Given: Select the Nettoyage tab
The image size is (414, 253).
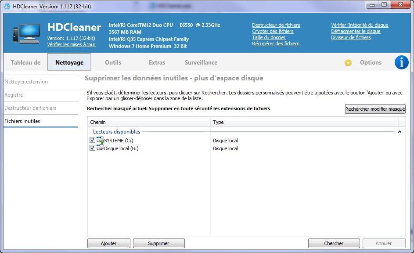Looking at the screenshot, I should coord(69,62).
